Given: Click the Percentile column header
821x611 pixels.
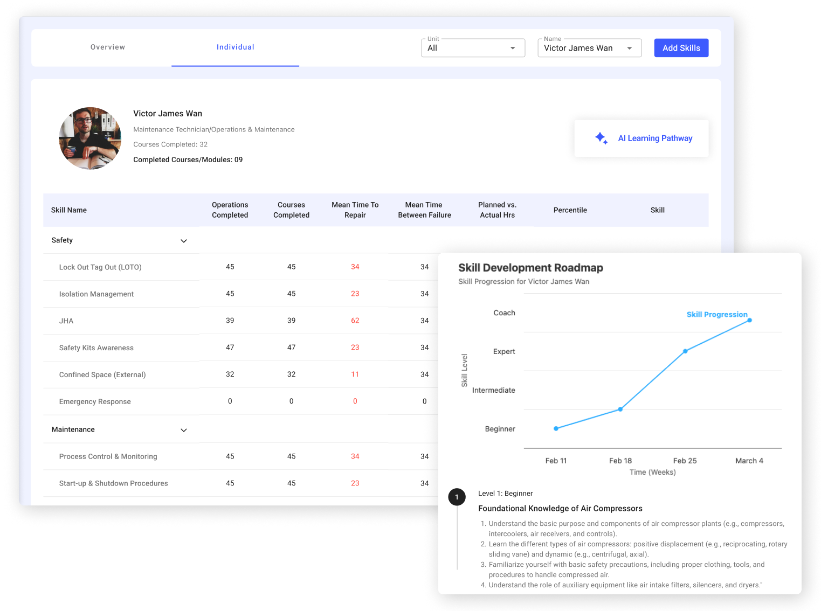Looking at the screenshot, I should tap(570, 210).
